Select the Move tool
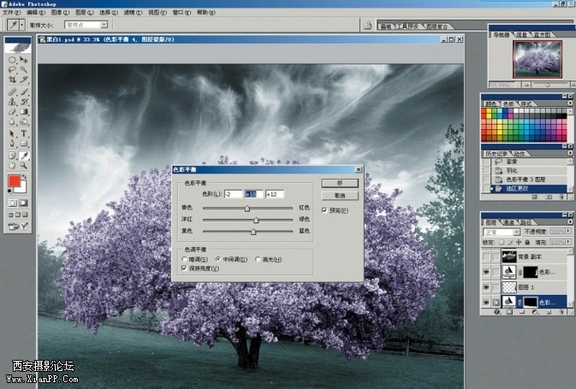 point(24,60)
